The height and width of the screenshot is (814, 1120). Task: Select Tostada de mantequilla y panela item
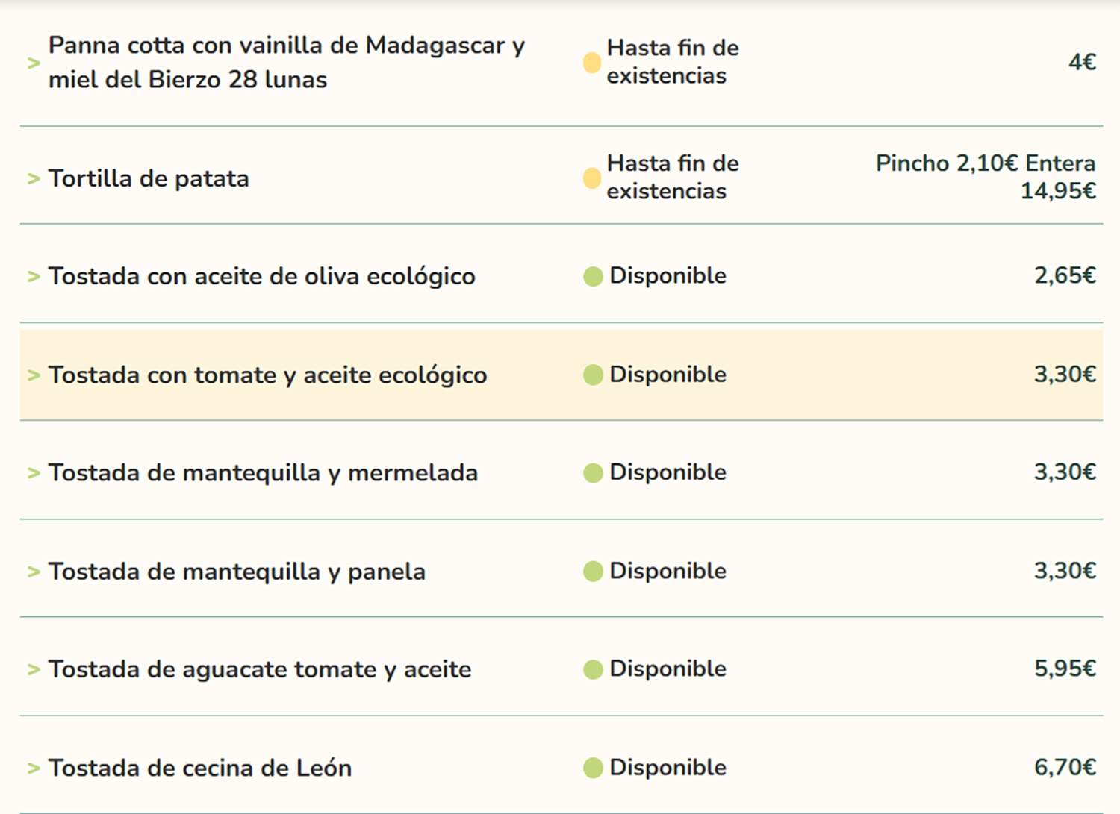coord(237,572)
